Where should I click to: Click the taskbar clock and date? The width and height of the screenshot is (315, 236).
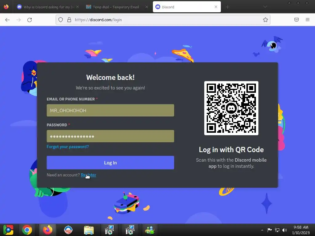click(x=301, y=230)
